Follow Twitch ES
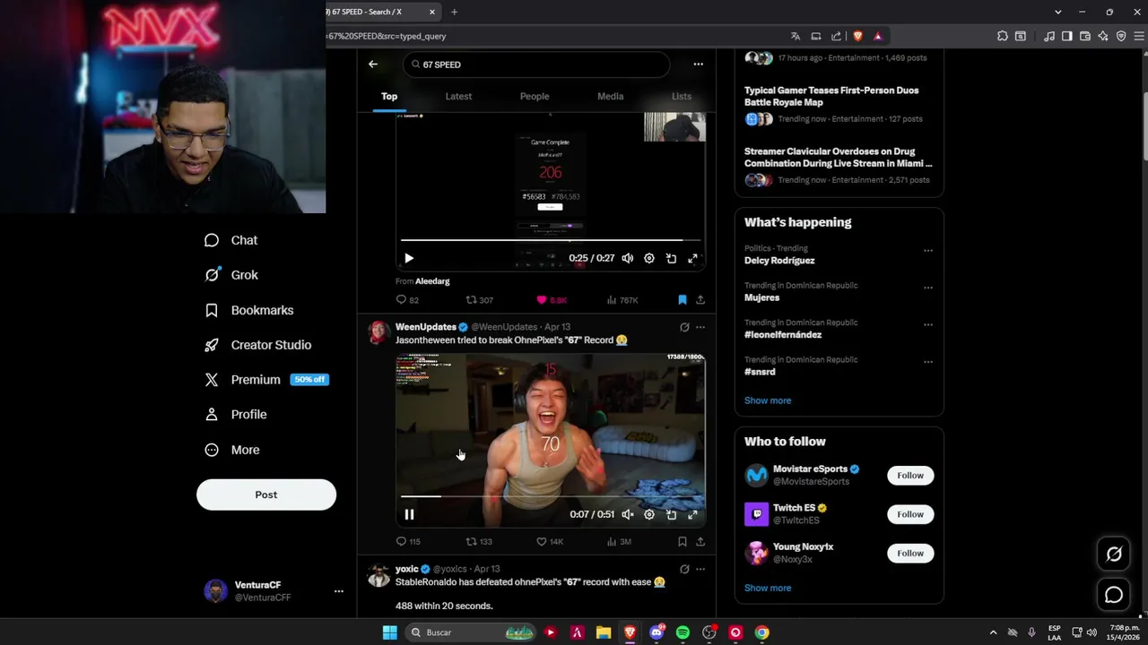Screen dimensions: 1148x645 [x=910, y=514]
